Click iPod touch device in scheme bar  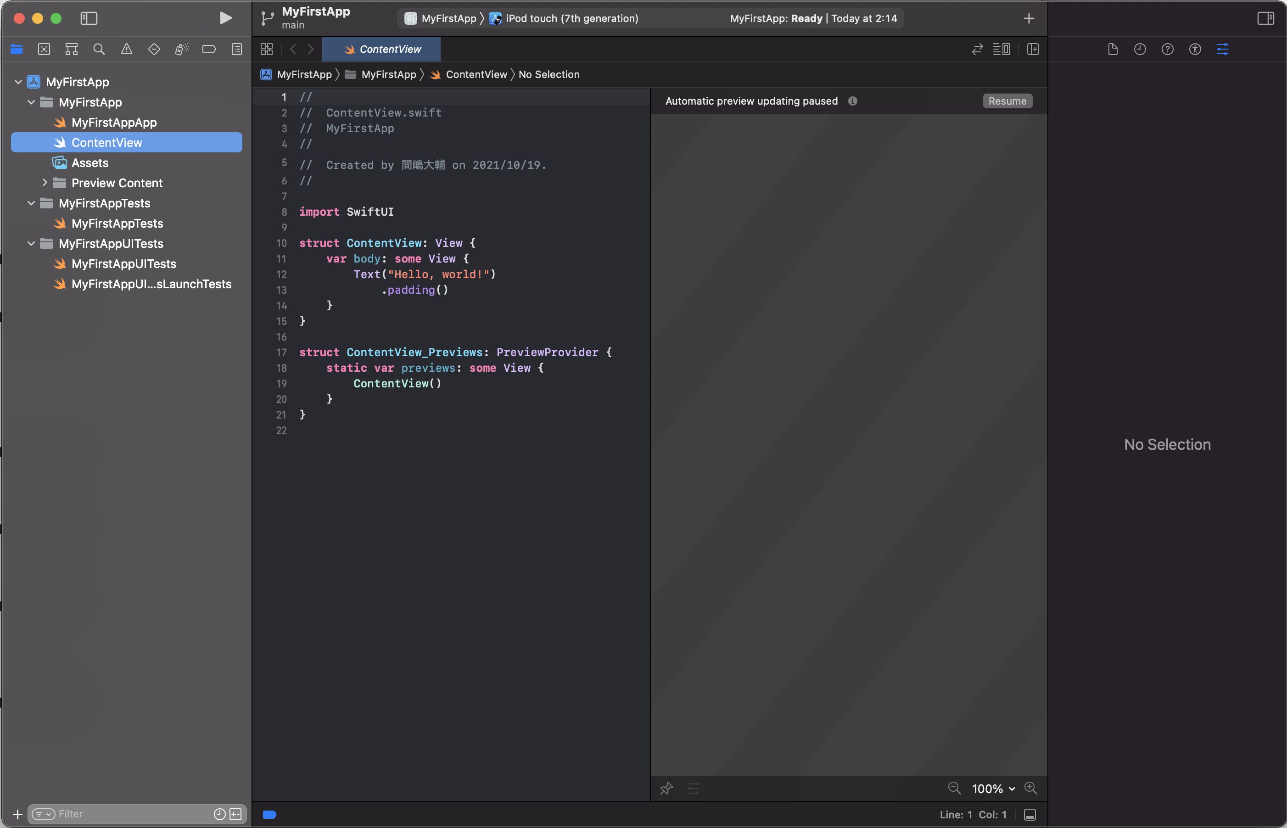pos(571,18)
